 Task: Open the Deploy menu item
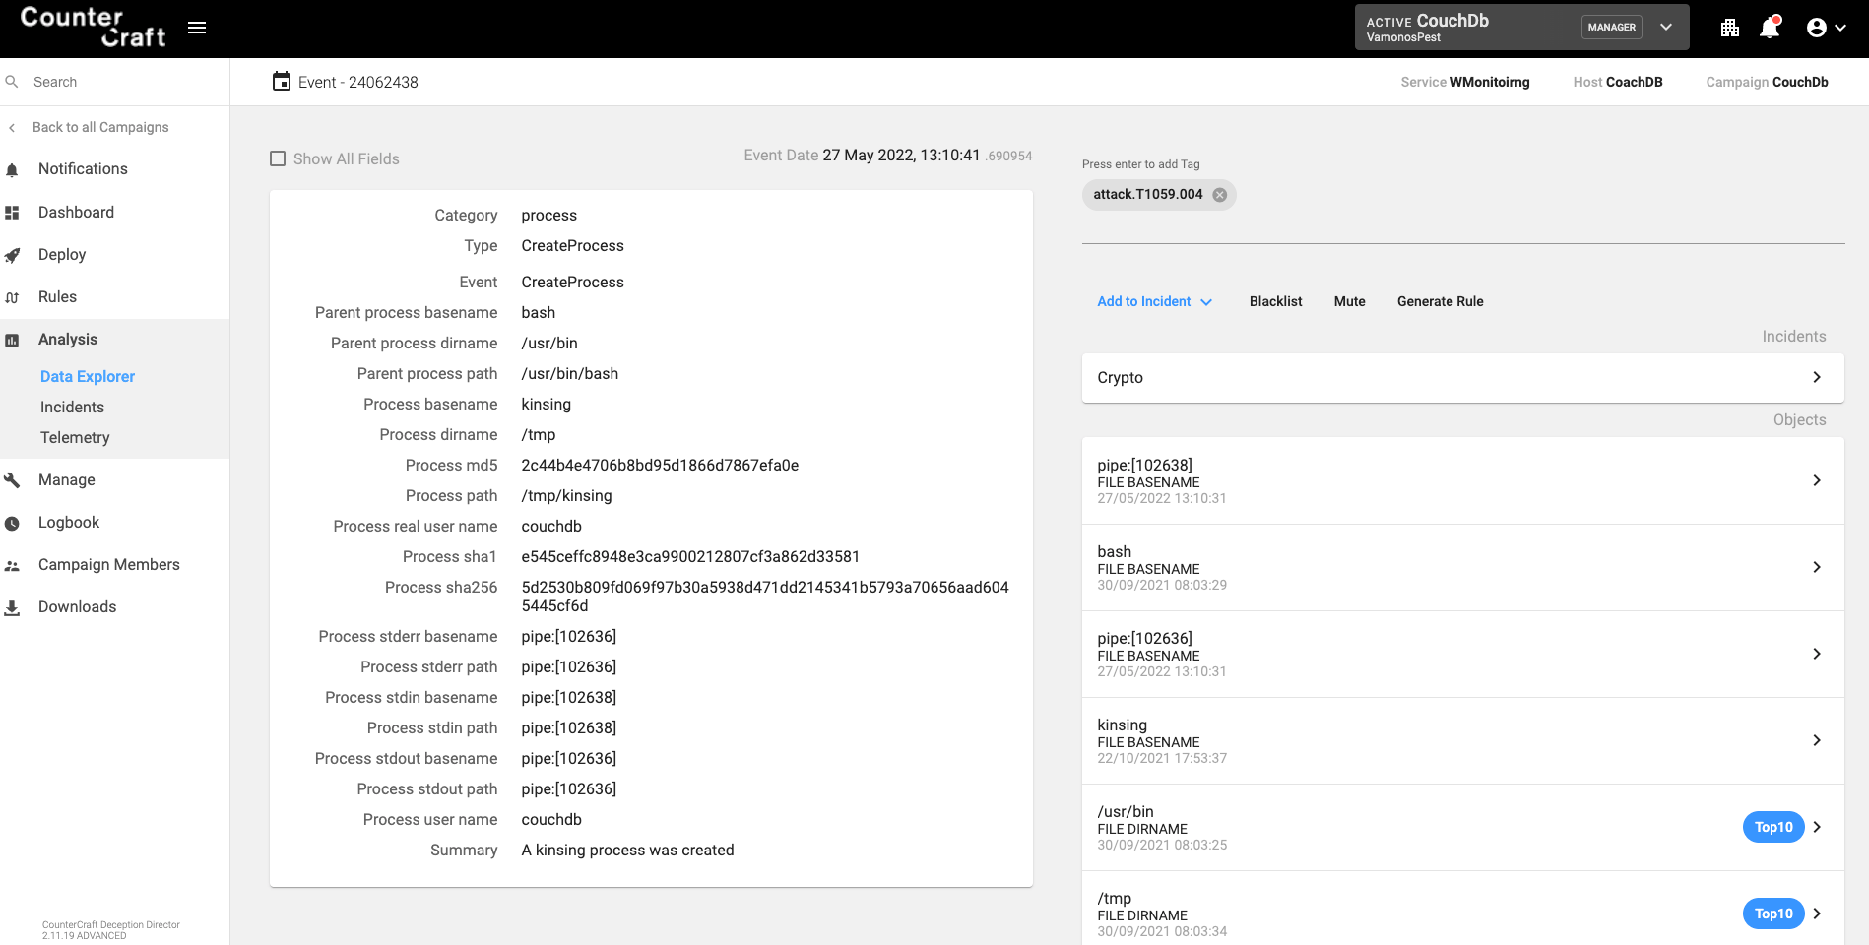(x=62, y=255)
